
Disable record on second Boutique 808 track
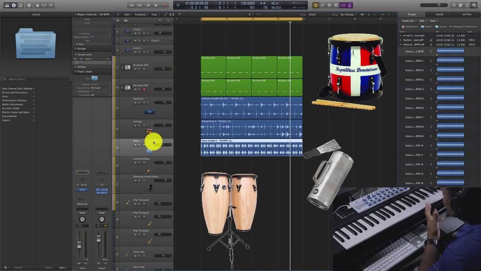(x=144, y=89)
